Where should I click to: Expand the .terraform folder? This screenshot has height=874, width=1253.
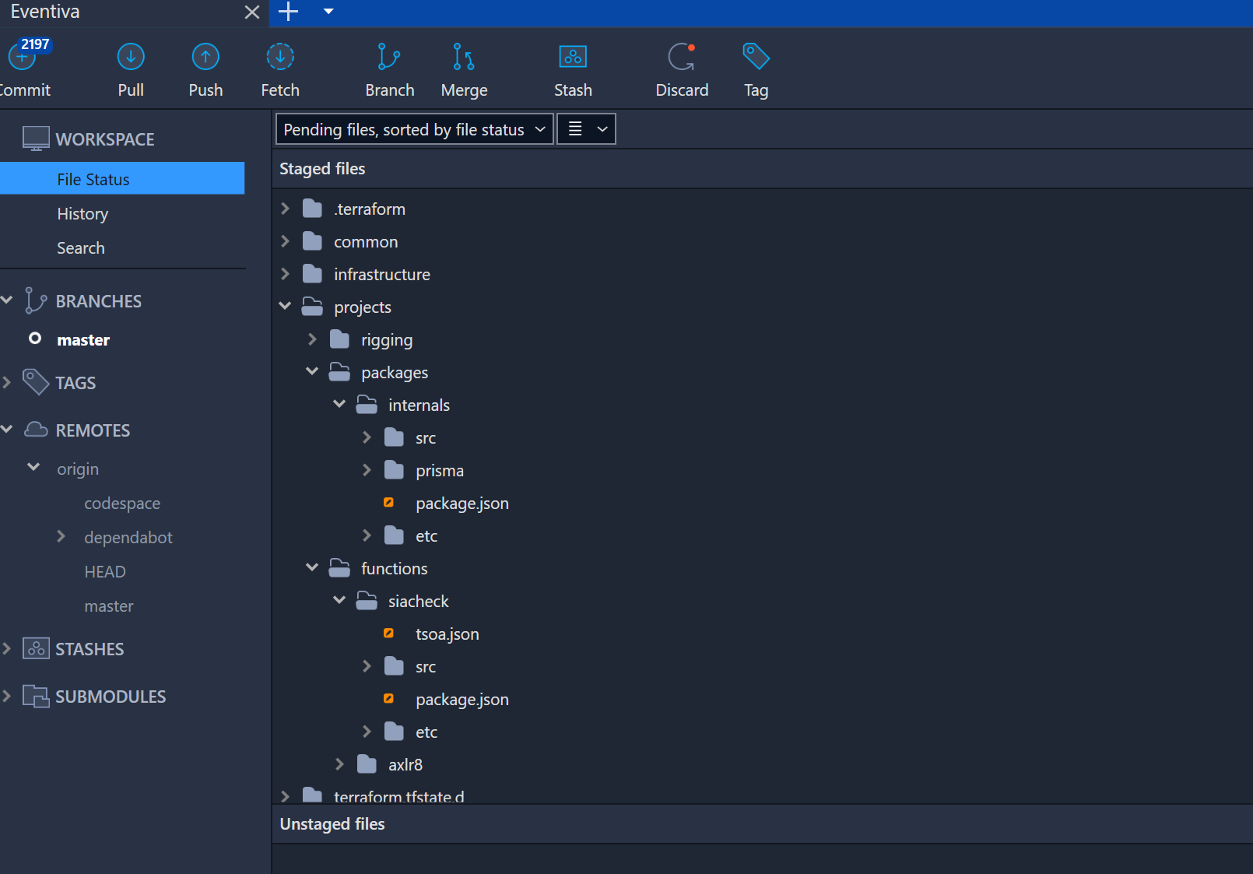[x=285, y=209]
